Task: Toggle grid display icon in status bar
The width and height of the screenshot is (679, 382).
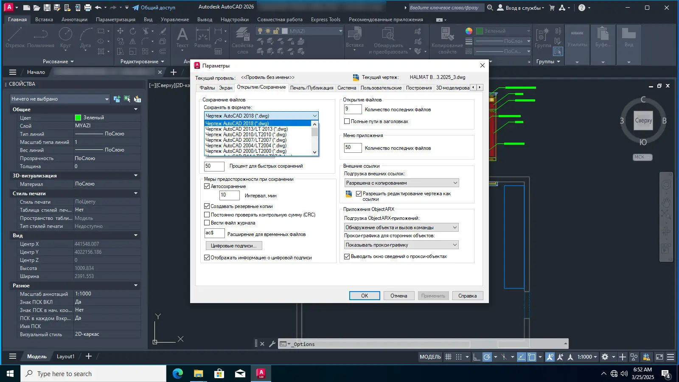Action: pyautogui.click(x=448, y=357)
